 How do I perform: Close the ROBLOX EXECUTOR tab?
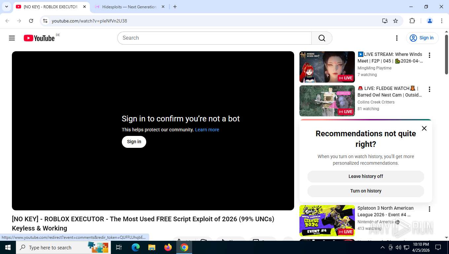pos(85,7)
